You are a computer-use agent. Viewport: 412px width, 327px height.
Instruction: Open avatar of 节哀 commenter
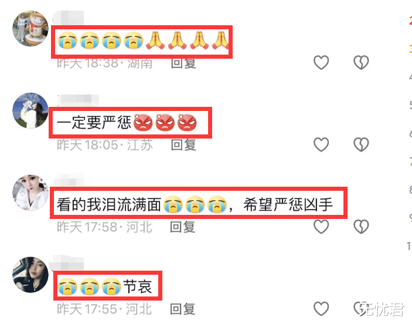(30, 275)
